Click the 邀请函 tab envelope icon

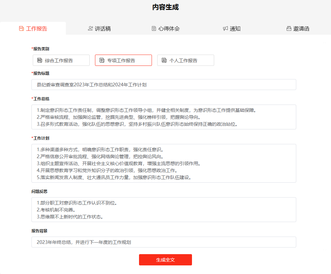(x=289, y=28)
